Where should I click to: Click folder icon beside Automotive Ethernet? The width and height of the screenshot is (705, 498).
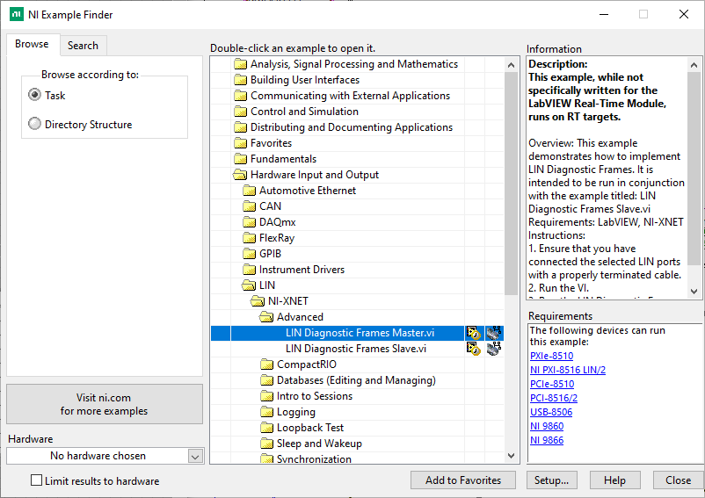249,191
